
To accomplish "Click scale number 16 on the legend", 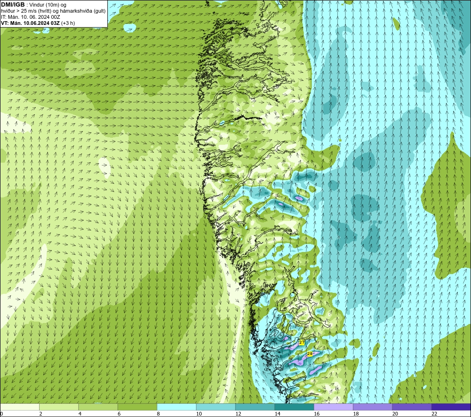I will pos(317,414).
